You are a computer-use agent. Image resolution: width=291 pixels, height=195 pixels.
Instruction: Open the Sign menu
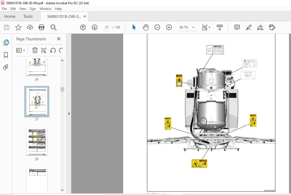pos(33,9)
